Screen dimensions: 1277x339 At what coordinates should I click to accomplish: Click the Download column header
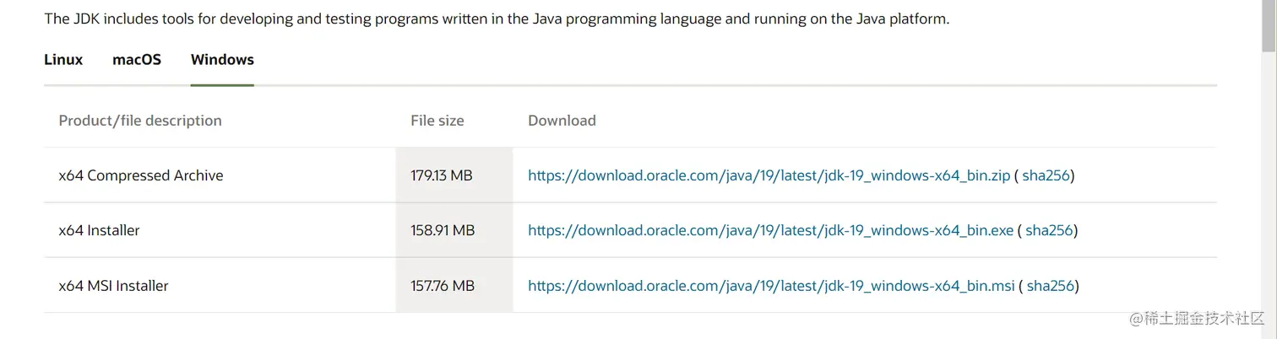point(562,121)
